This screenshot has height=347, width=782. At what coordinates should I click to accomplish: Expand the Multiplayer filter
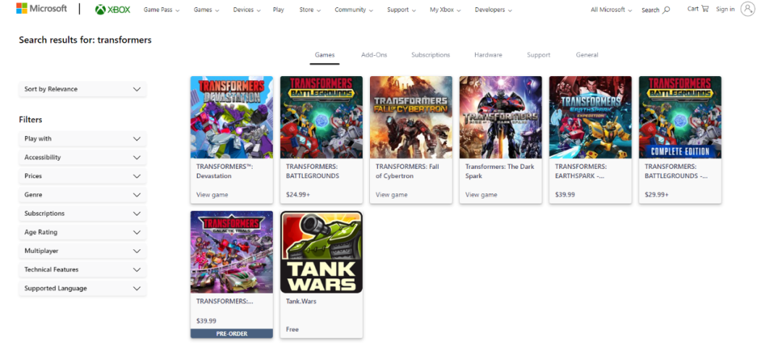tap(83, 251)
